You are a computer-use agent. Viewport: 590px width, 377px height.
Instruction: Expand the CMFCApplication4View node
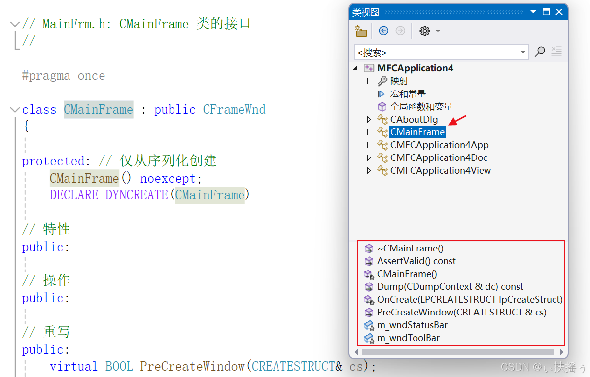(x=369, y=171)
